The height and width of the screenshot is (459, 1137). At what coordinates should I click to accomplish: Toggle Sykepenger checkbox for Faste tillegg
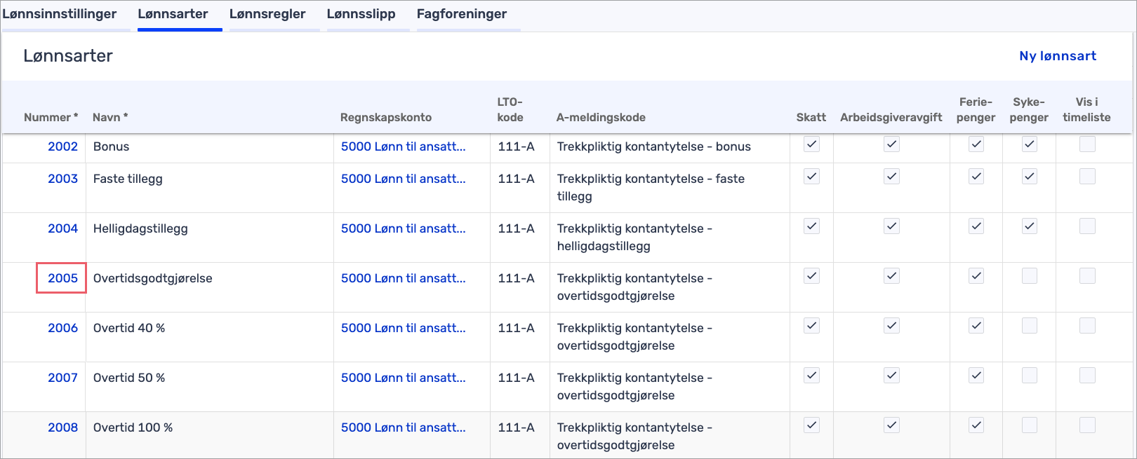pos(1030,177)
